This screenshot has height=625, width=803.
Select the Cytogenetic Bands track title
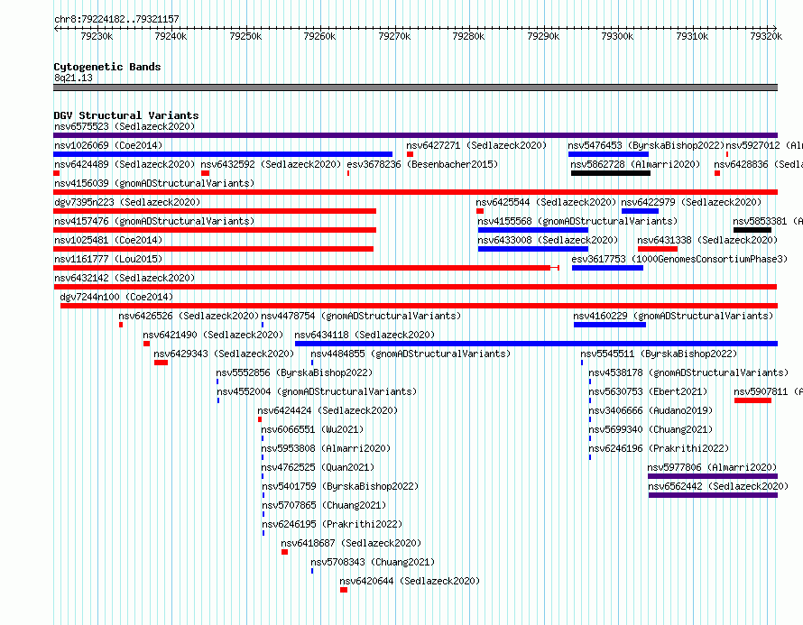pyautogui.click(x=107, y=67)
